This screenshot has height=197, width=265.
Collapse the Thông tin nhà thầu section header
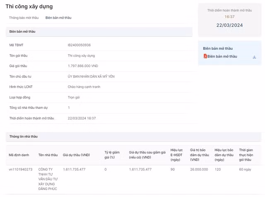[24, 136]
